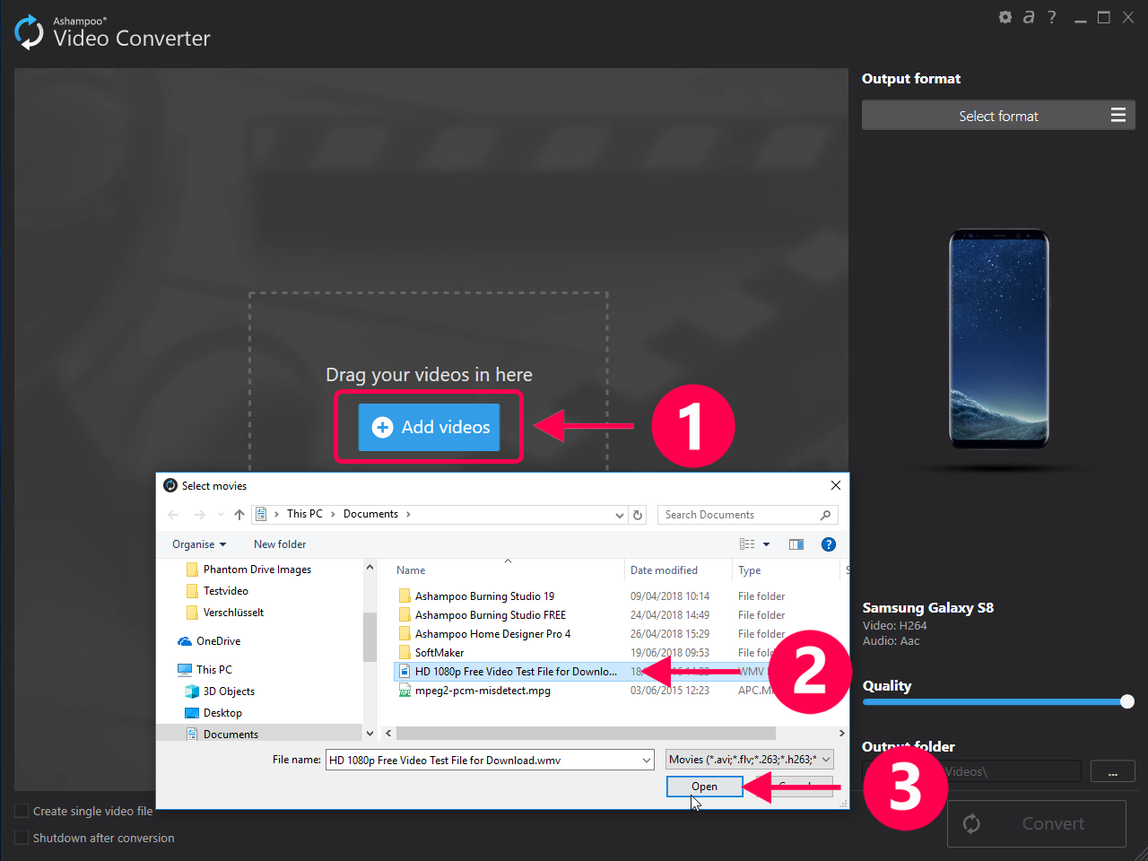Click This PC in address breadcrumb
The height and width of the screenshot is (861, 1148).
coord(304,514)
